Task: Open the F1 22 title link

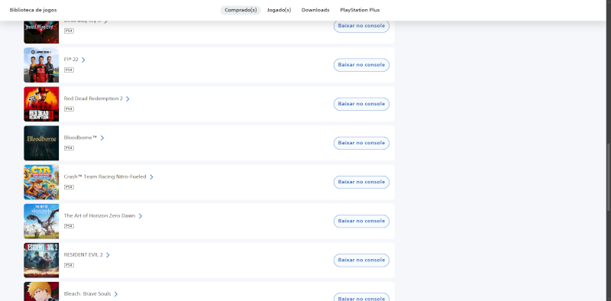Action: 71,60
